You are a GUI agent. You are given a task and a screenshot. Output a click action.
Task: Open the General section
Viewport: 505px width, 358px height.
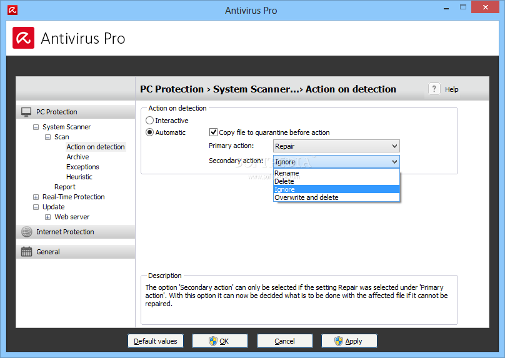76,252
